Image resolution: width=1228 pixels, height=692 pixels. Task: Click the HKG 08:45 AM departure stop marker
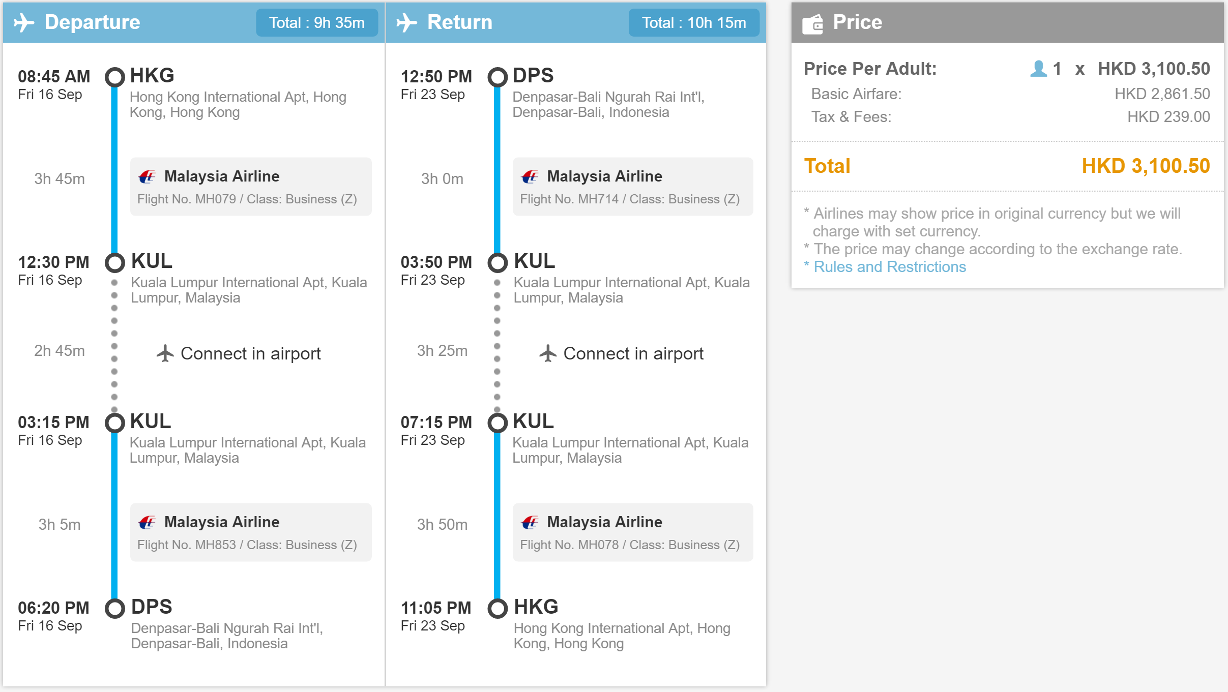[x=115, y=77]
